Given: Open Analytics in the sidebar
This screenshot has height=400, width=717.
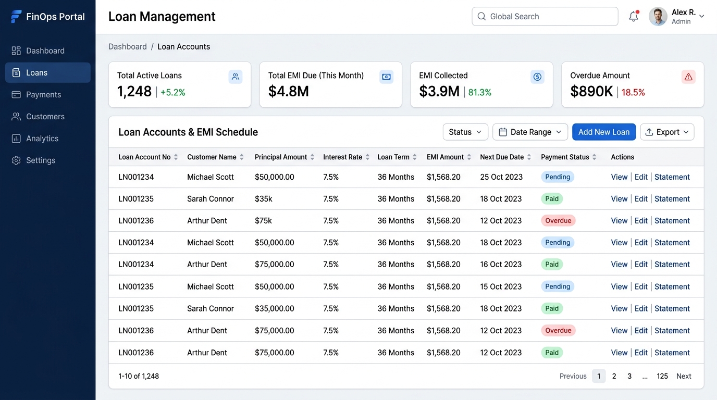Looking at the screenshot, I should [x=47, y=138].
